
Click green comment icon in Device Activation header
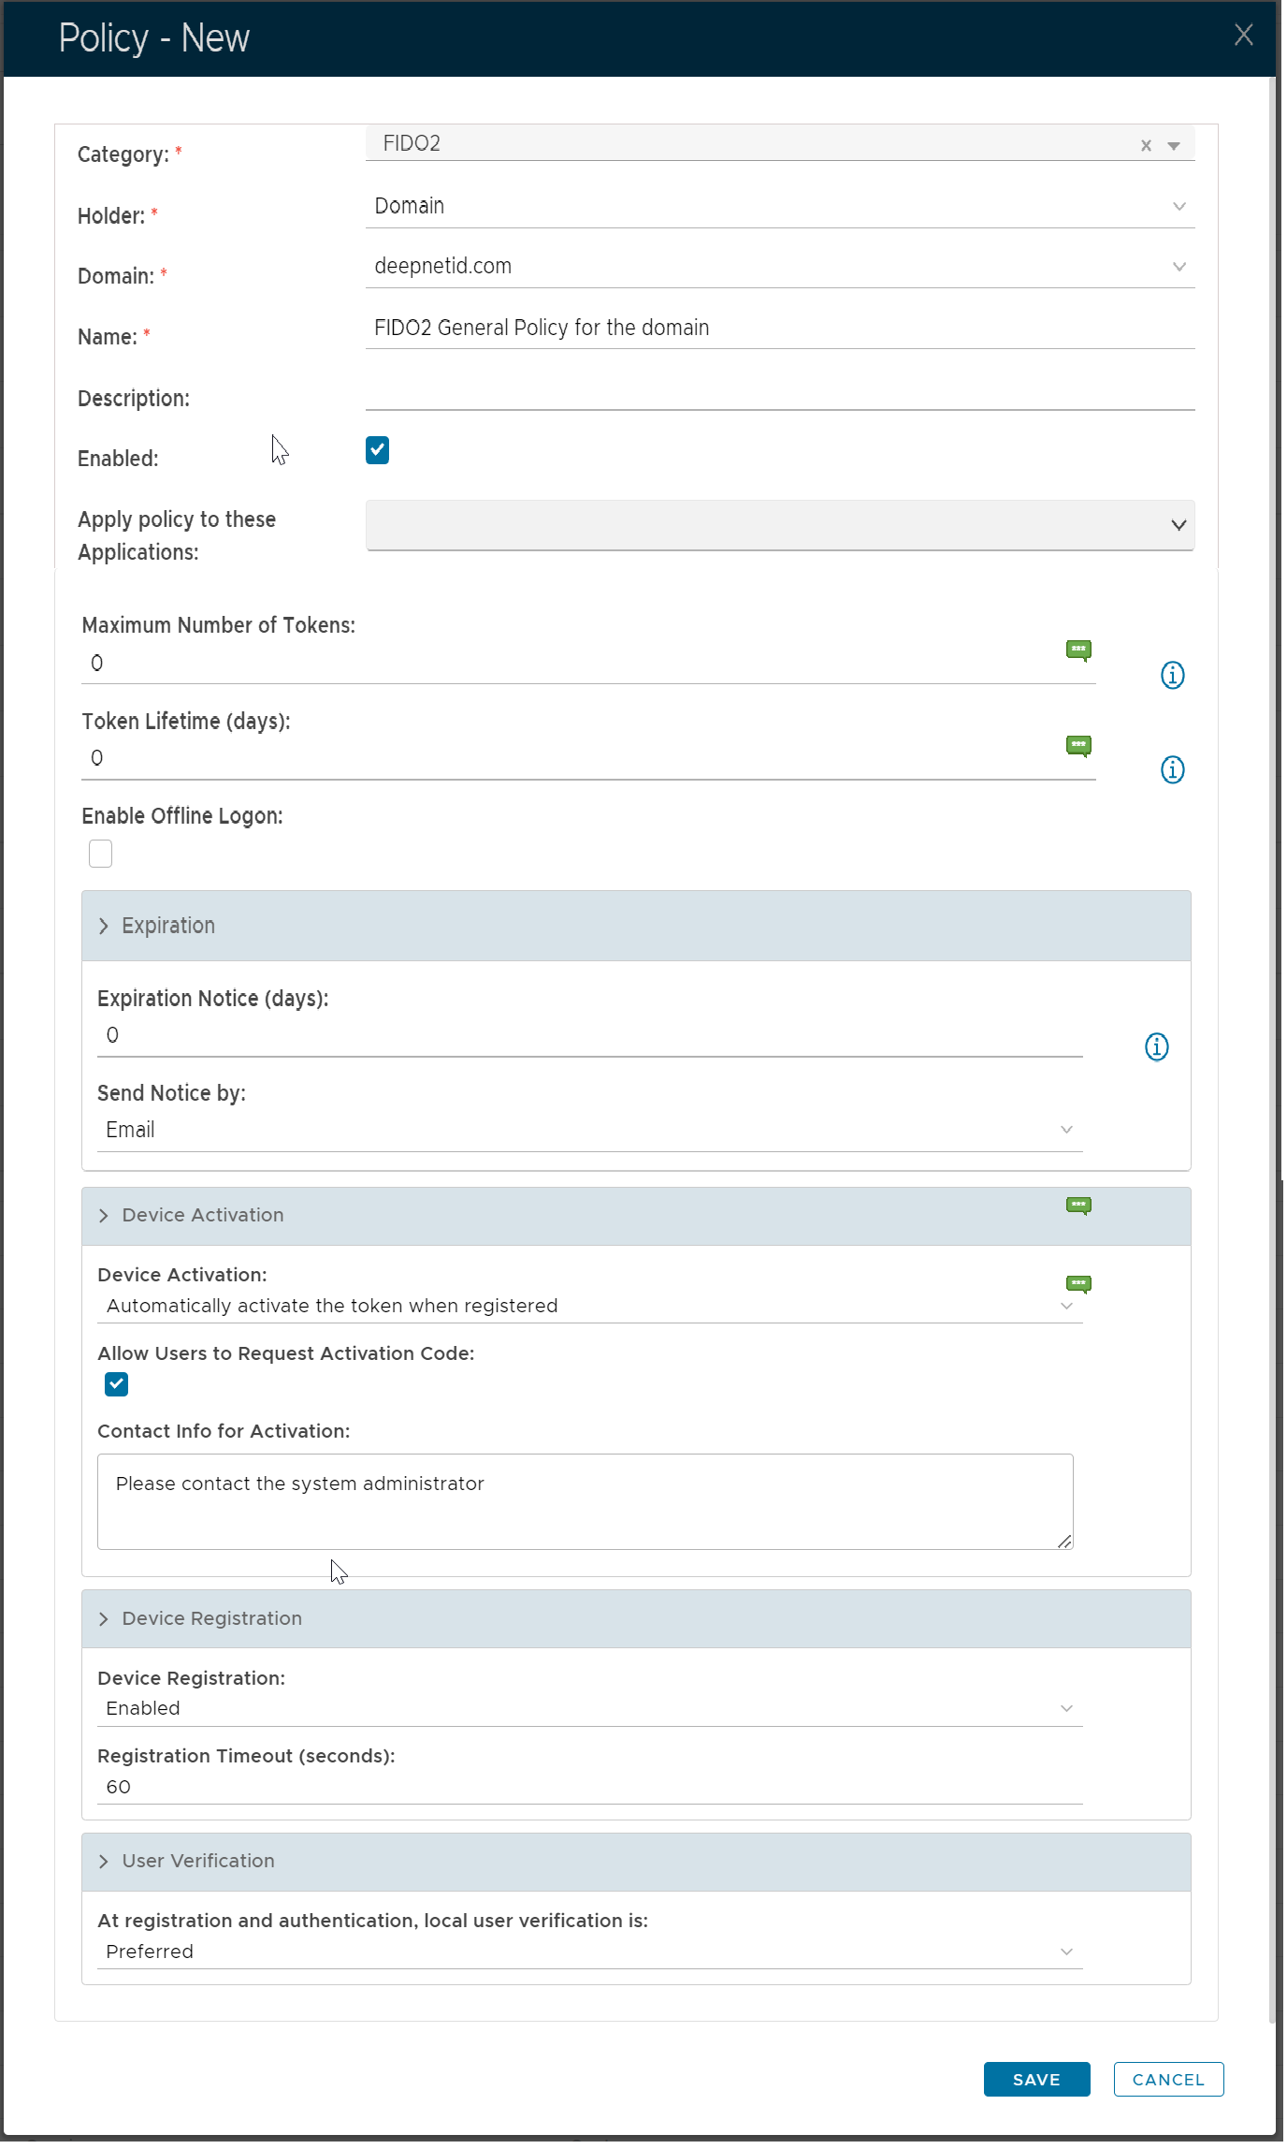(1078, 1206)
